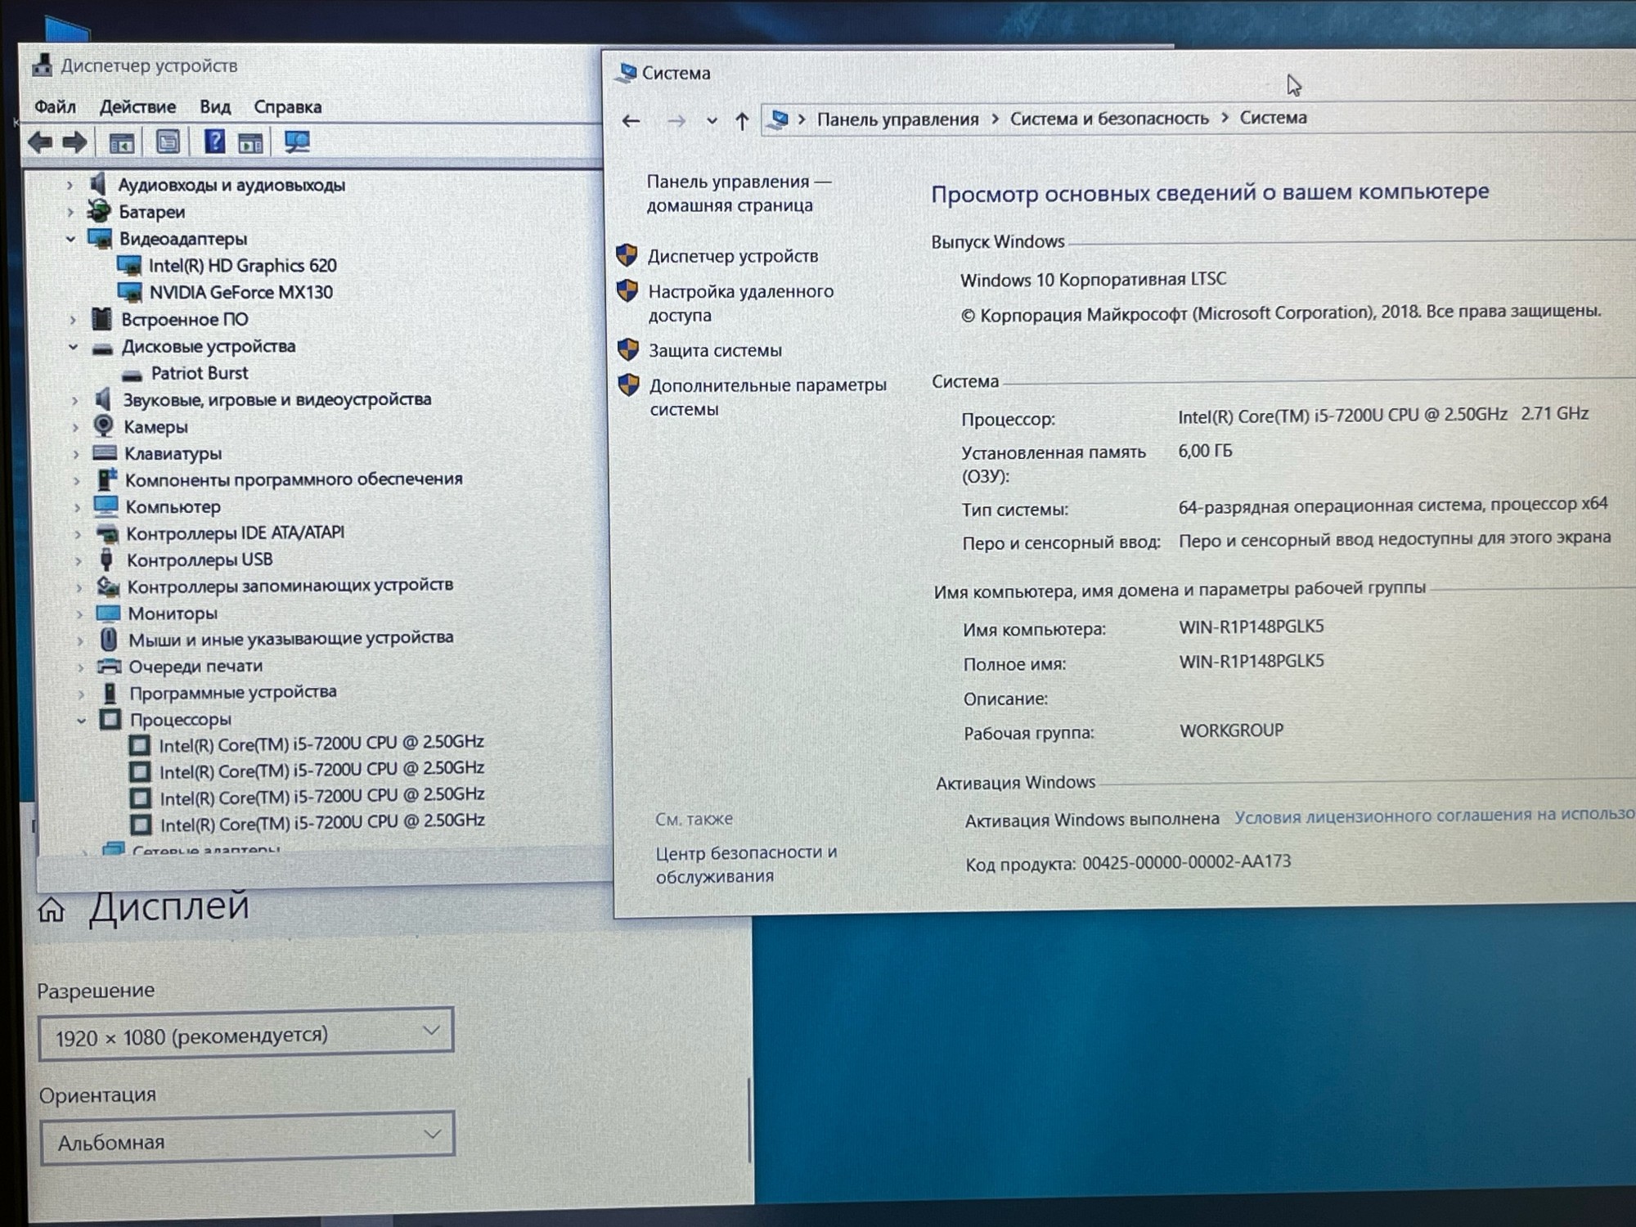This screenshot has height=1227, width=1636.
Task: Collapse the Процессоры node
Action: [82, 721]
